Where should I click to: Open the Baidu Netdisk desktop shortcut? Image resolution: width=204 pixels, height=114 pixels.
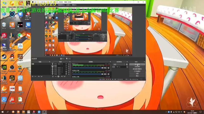pos(20,47)
